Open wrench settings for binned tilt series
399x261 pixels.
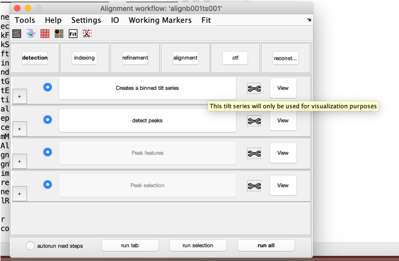click(254, 88)
